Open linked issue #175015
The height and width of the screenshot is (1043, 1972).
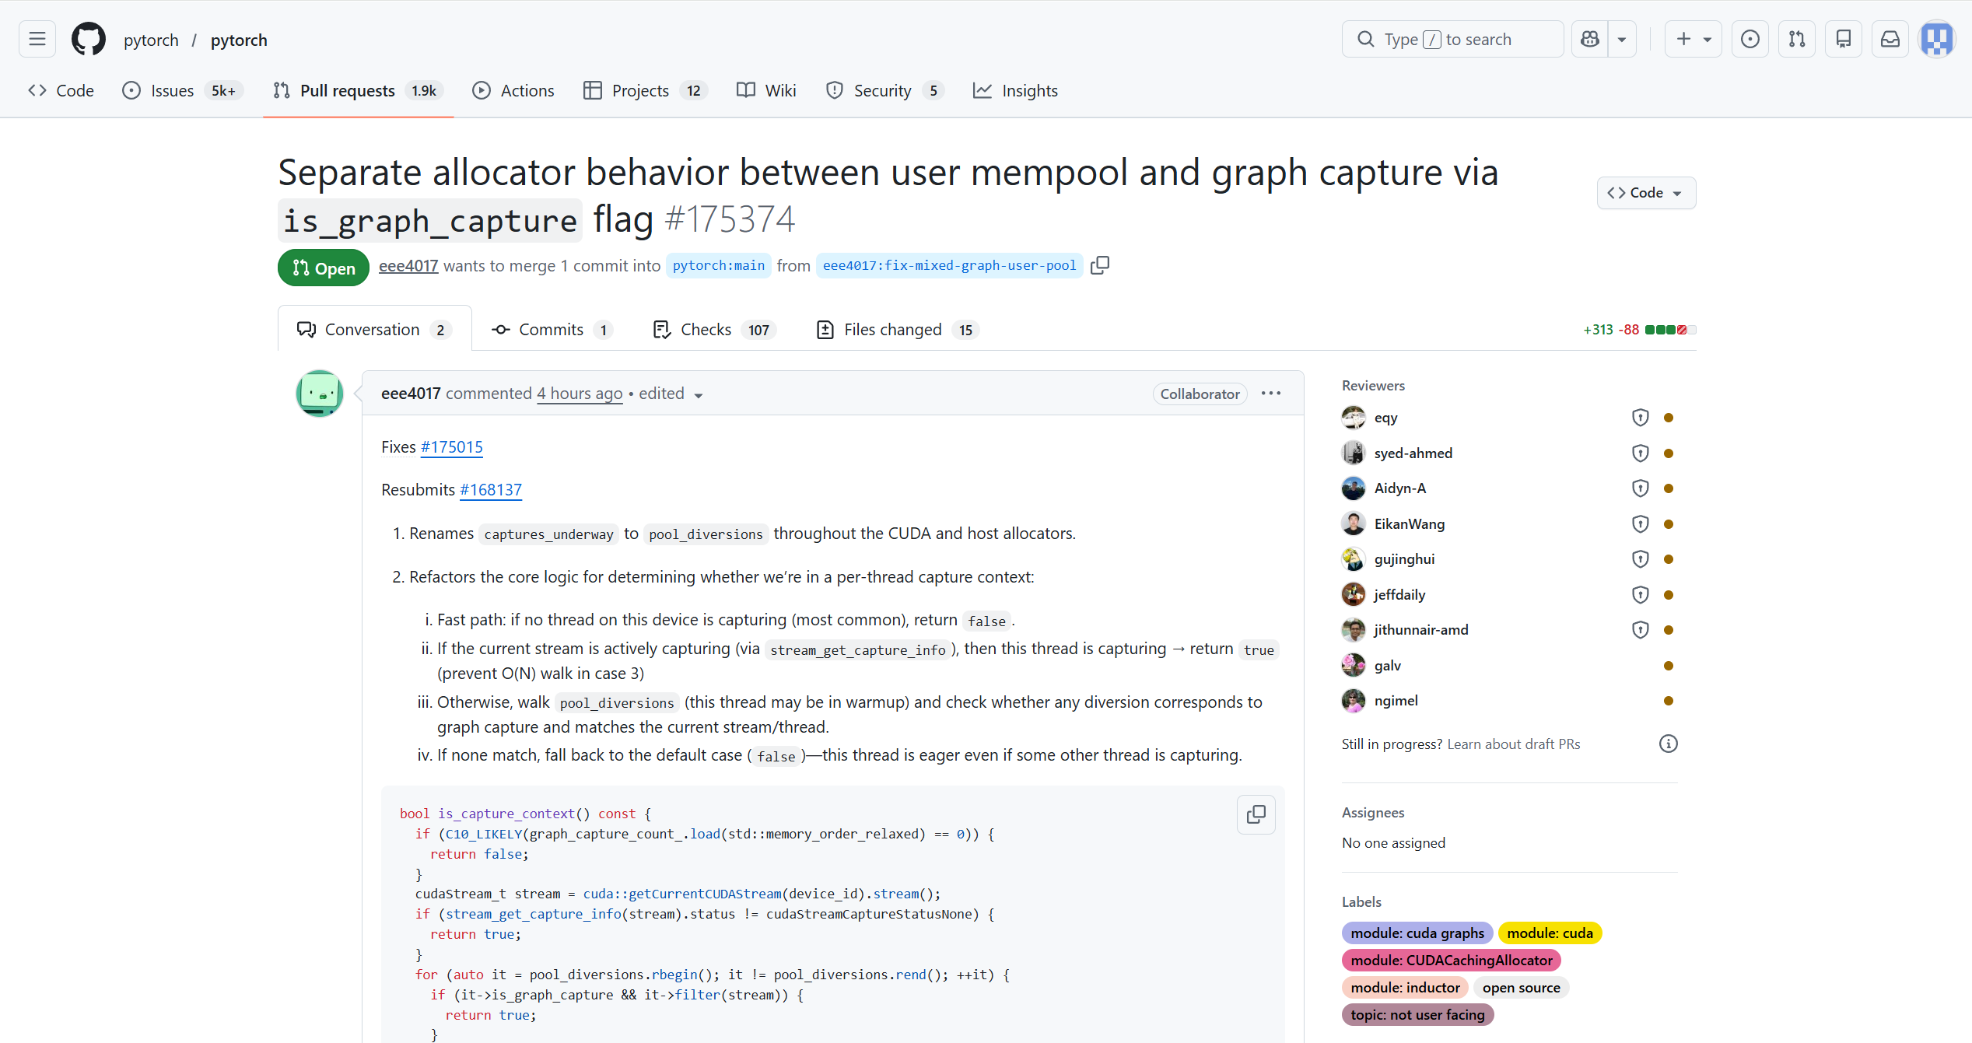coord(451,447)
